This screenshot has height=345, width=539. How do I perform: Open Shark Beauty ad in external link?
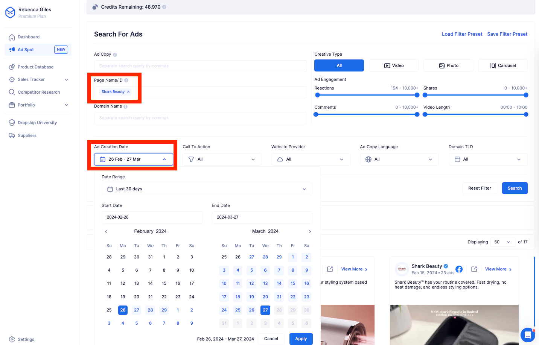click(x=474, y=269)
